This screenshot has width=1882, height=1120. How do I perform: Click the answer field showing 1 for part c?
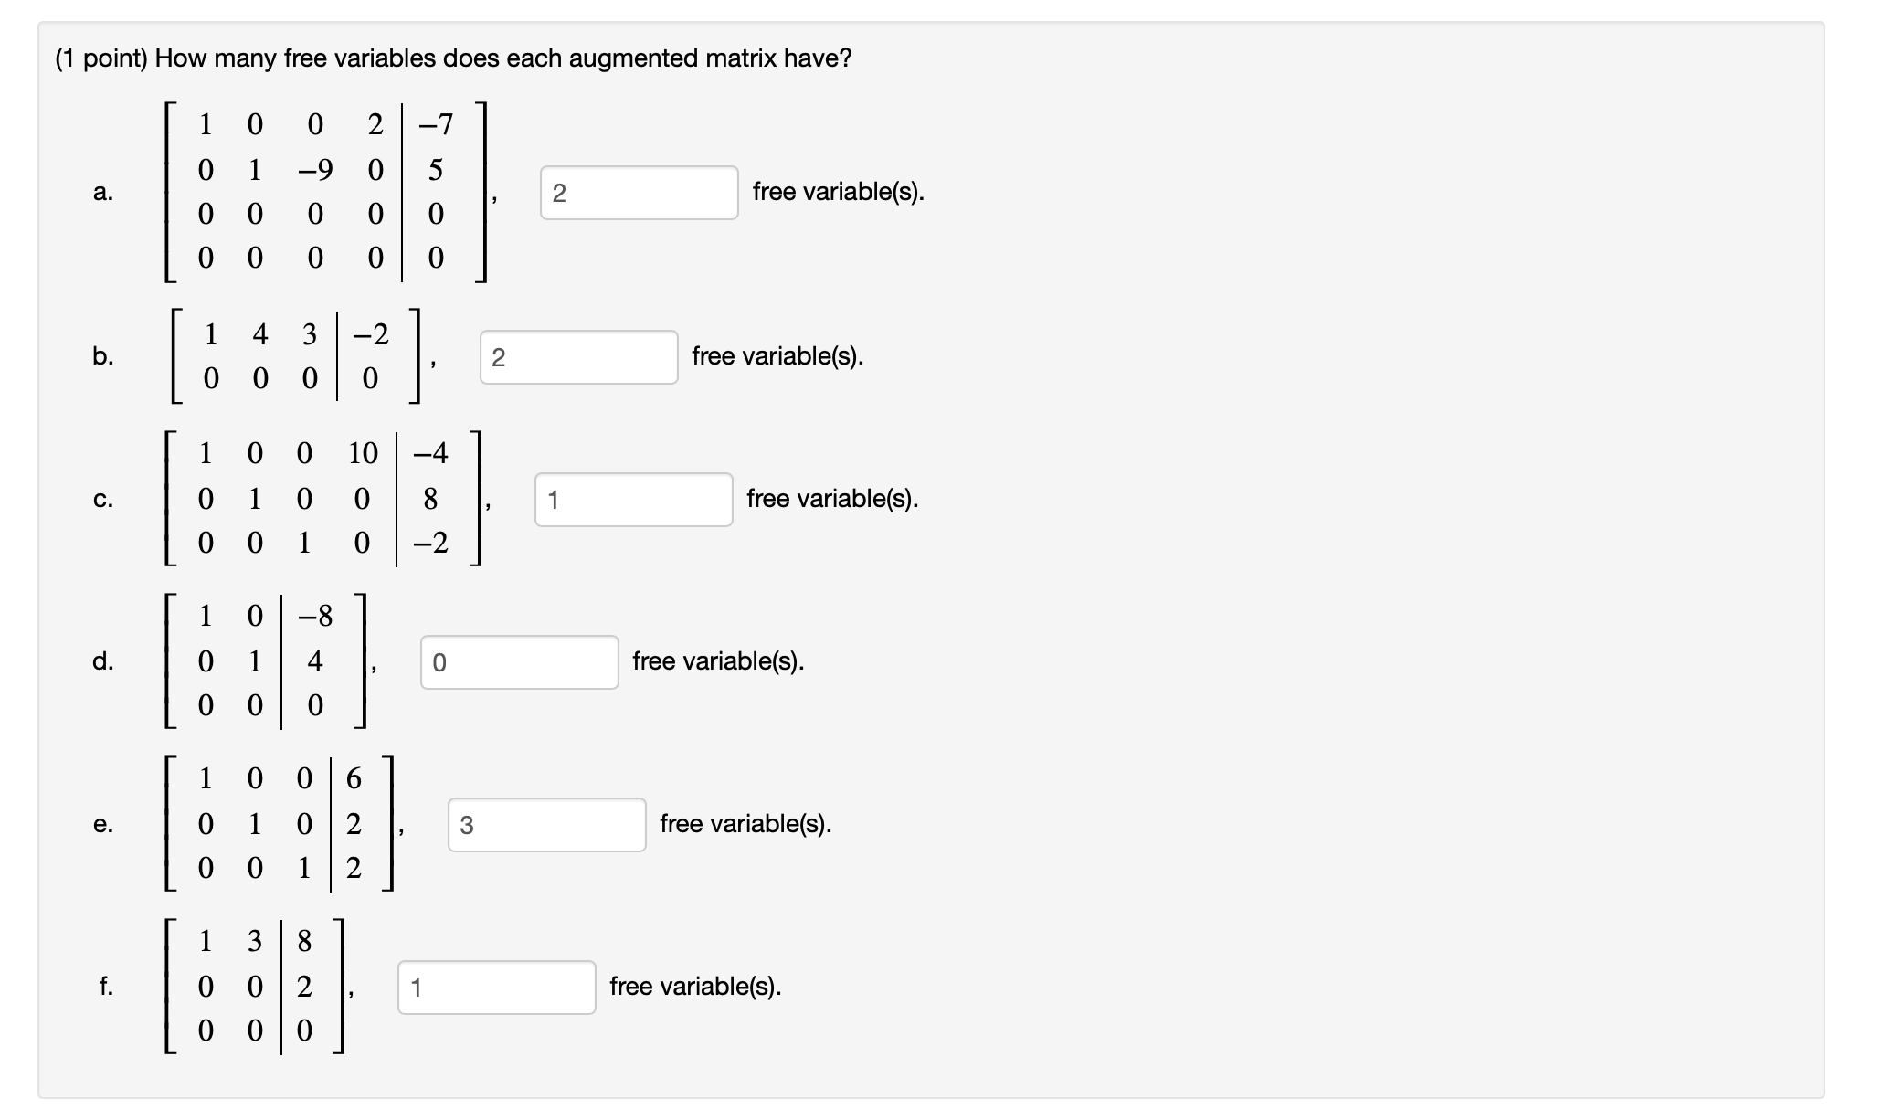[633, 499]
